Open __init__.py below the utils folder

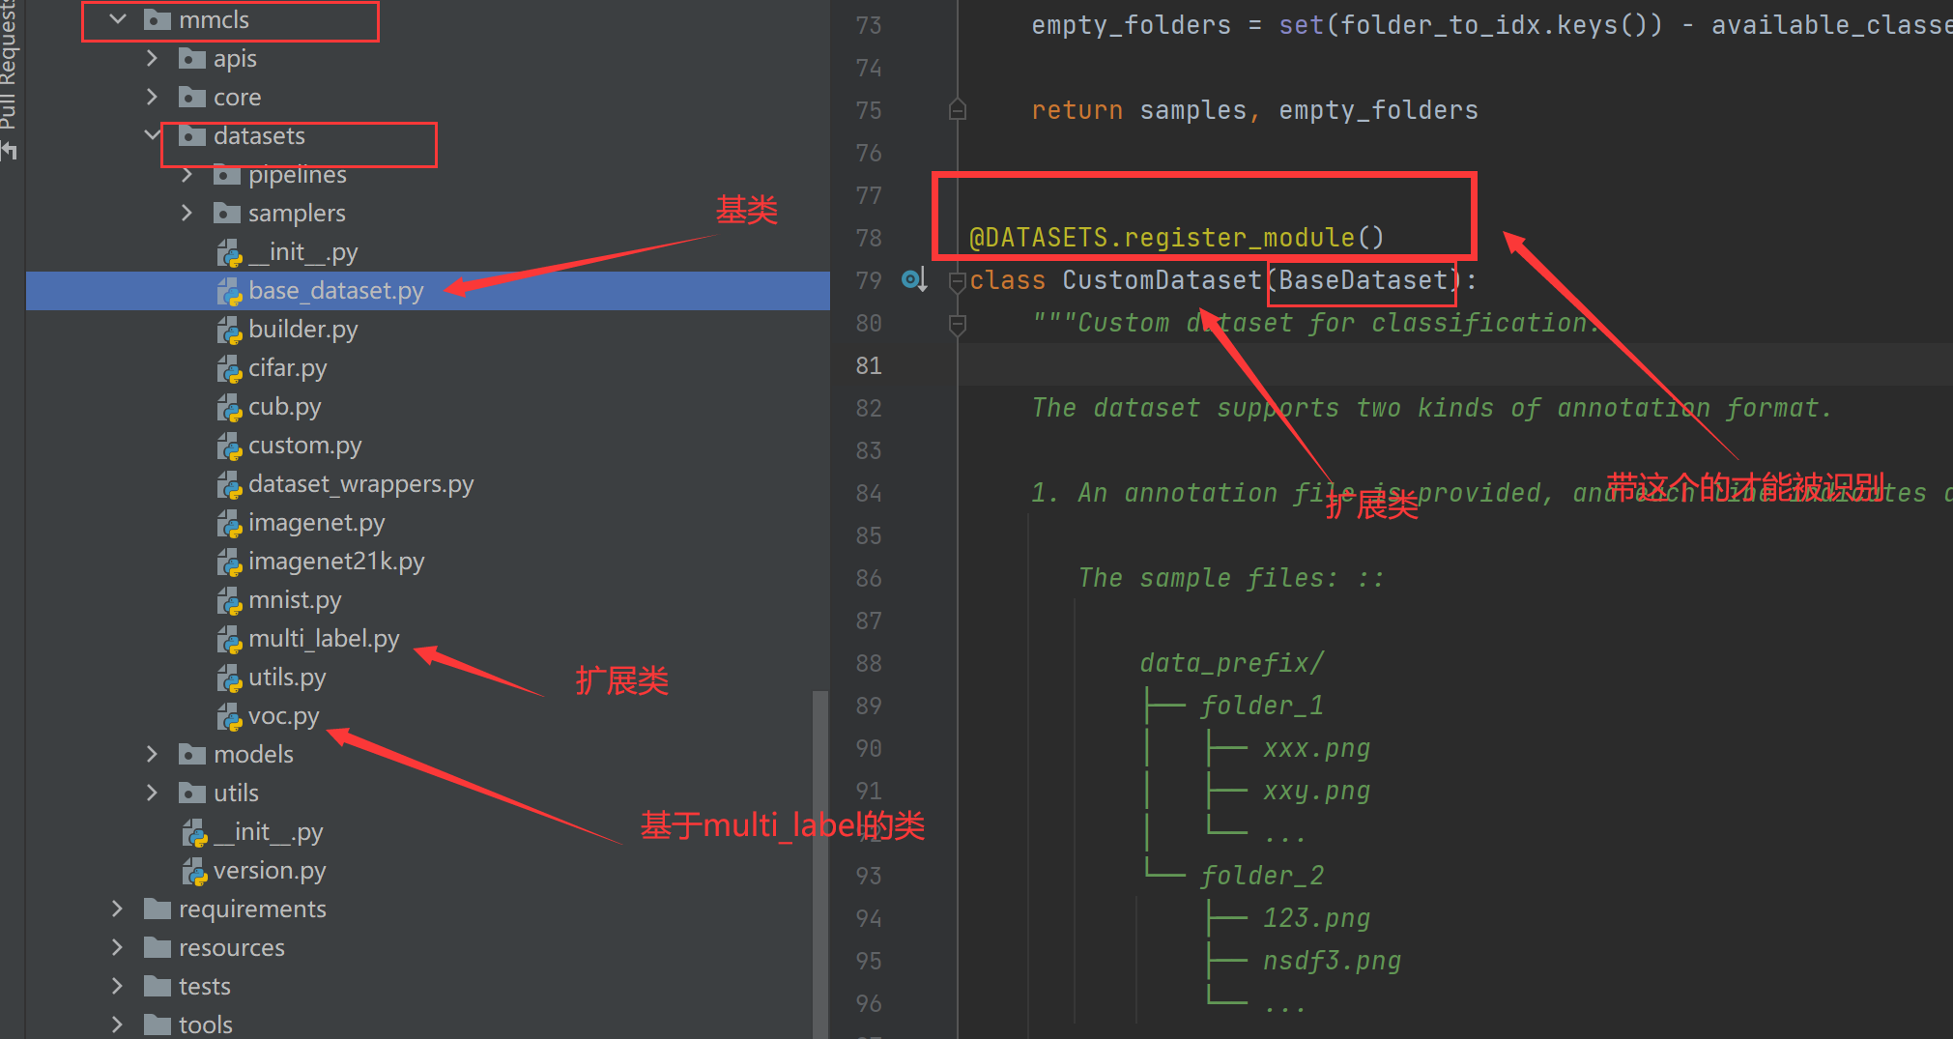click(268, 832)
